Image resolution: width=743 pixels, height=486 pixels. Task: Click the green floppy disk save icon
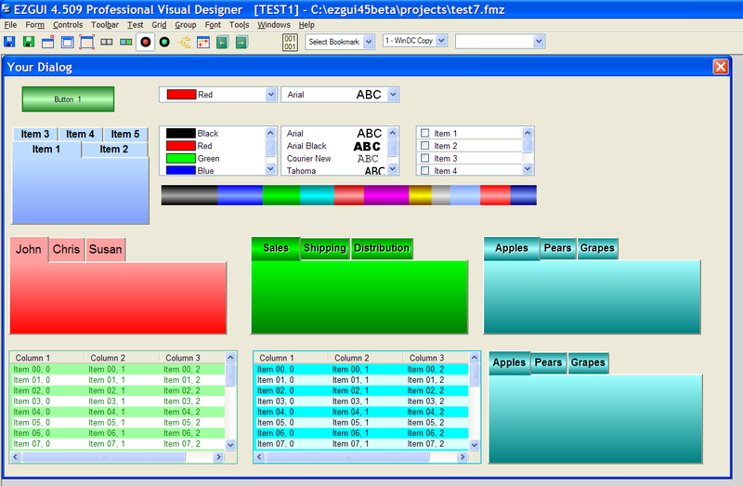[x=29, y=42]
